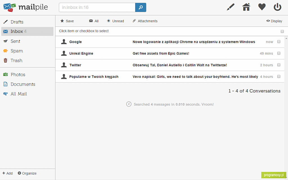Click the Documents page icon

(6, 84)
